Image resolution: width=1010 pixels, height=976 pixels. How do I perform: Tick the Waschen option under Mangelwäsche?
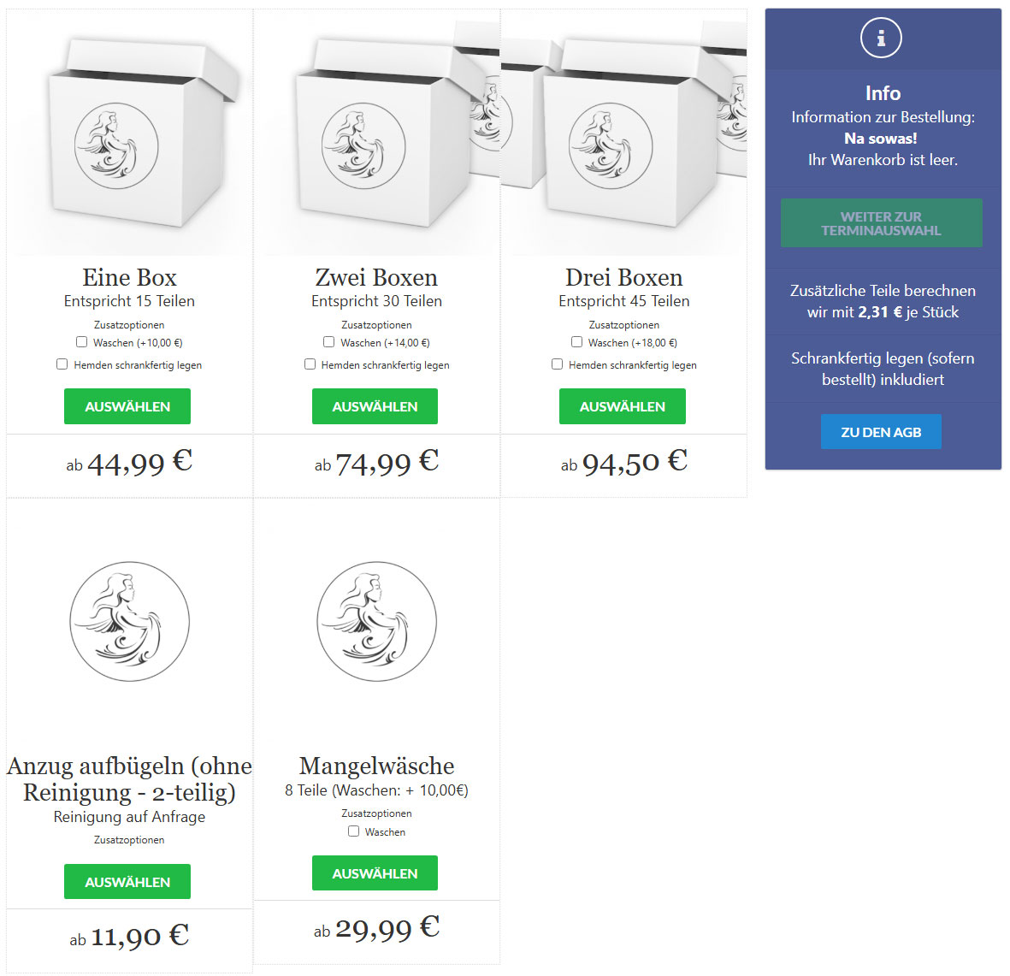pyautogui.click(x=354, y=831)
